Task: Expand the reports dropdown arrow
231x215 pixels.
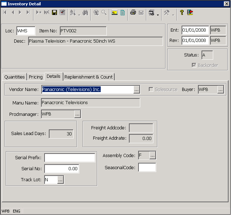Action: [158, 15]
